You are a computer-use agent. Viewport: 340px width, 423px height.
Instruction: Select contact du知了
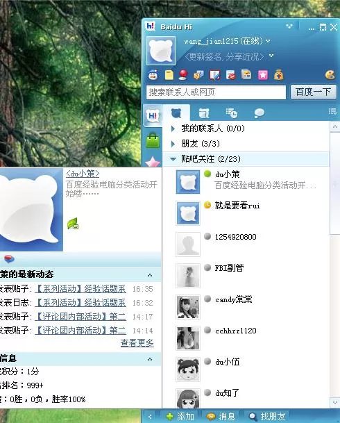246,397
